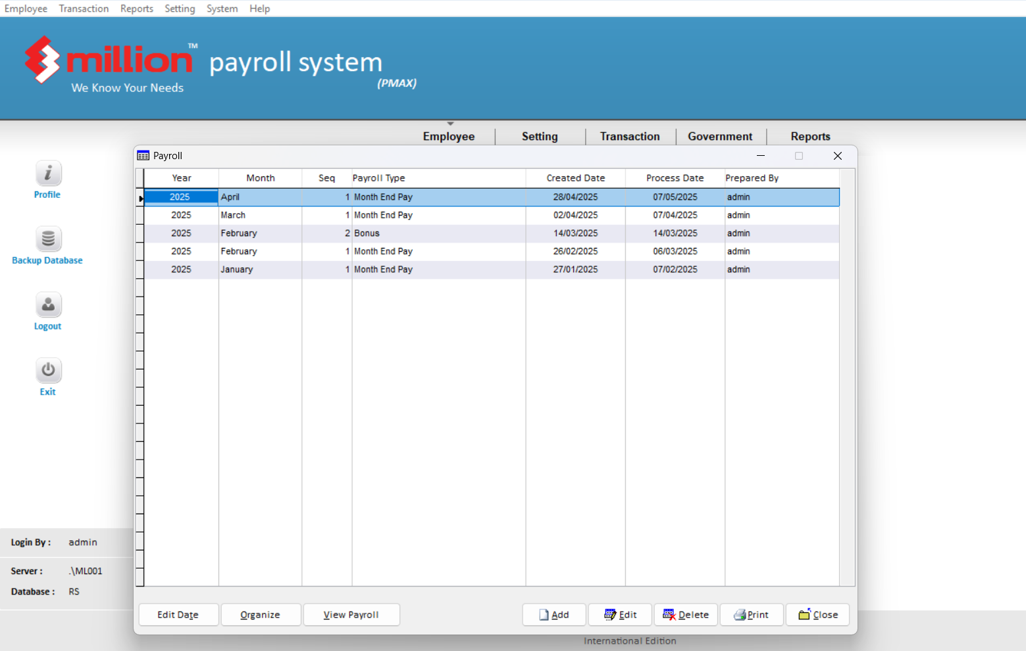Switch to the Government tab
This screenshot has width=1026, height=651.
pyautogui.click(x=720, y=136)
